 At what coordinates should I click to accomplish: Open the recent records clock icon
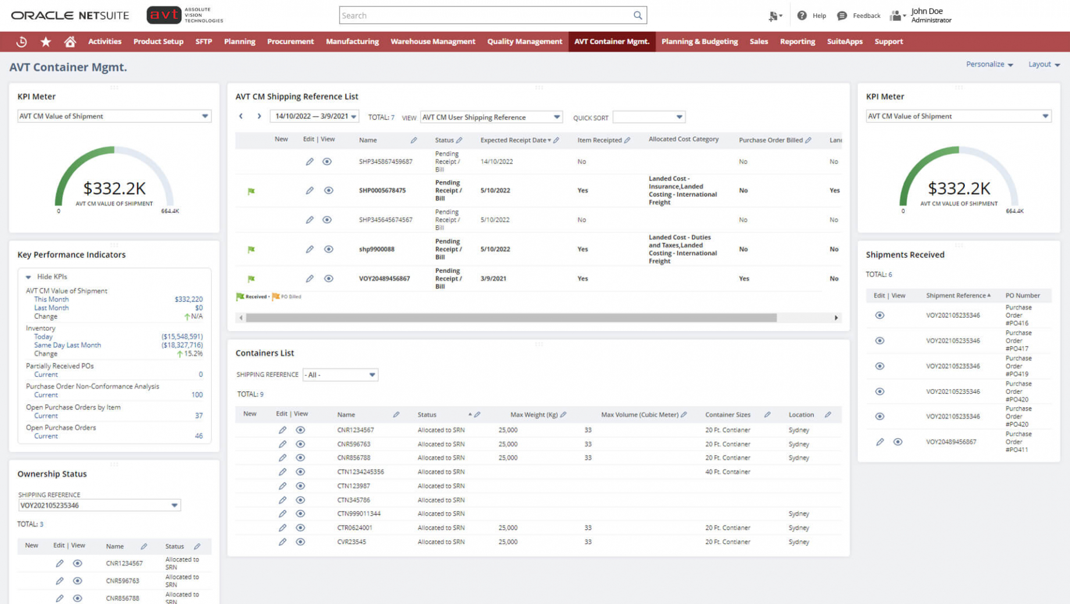coord(22,41)
